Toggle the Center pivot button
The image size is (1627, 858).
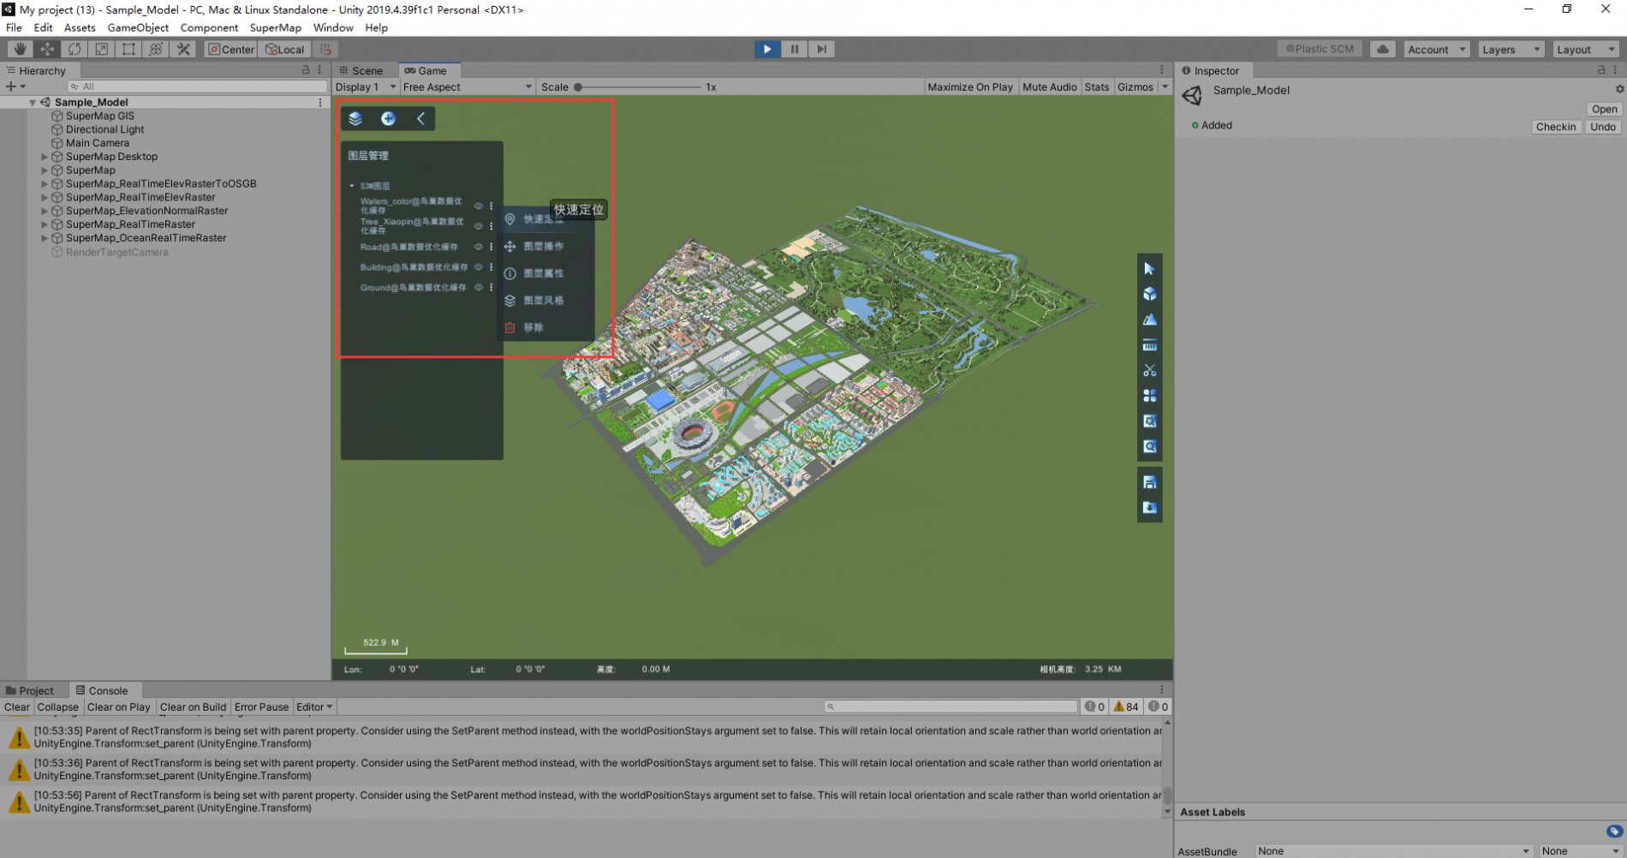click(x=231, y=50)
